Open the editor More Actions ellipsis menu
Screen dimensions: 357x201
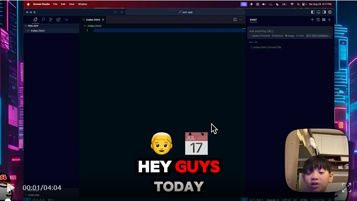pyautogui.click(x=241, y=20)
